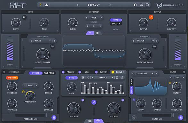Click Macro 2 assign icon

[x=123, y=100]
